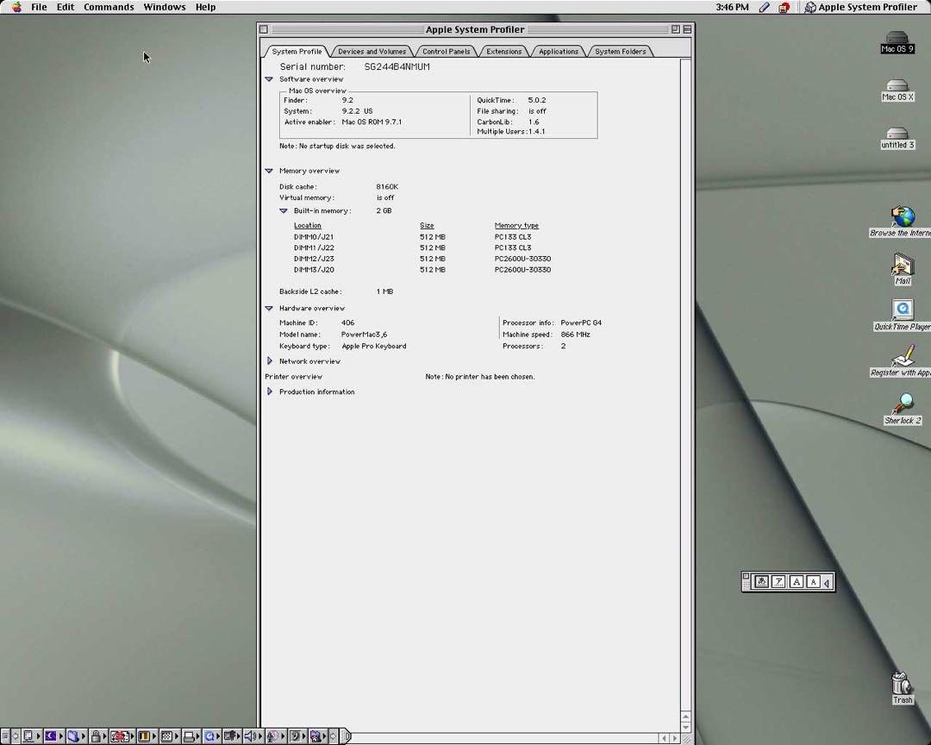Select the Sherlock 2 desktop icon

[x=903, y=410]
